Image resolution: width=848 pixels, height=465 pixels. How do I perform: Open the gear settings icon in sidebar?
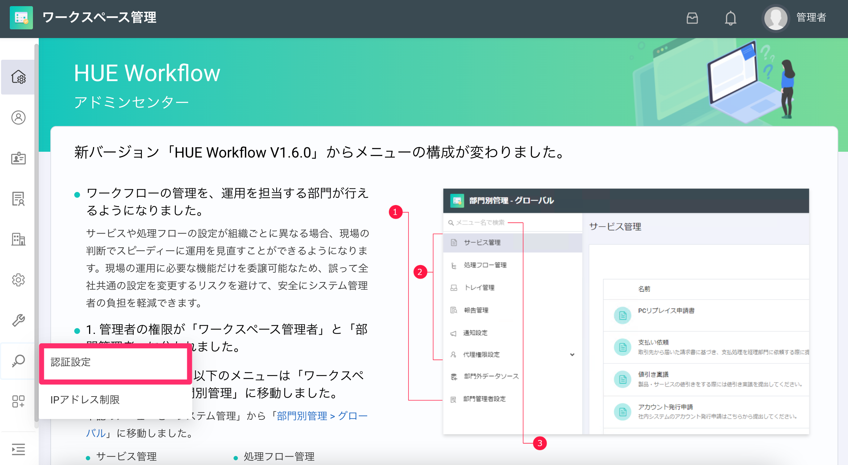click(18, 280)
